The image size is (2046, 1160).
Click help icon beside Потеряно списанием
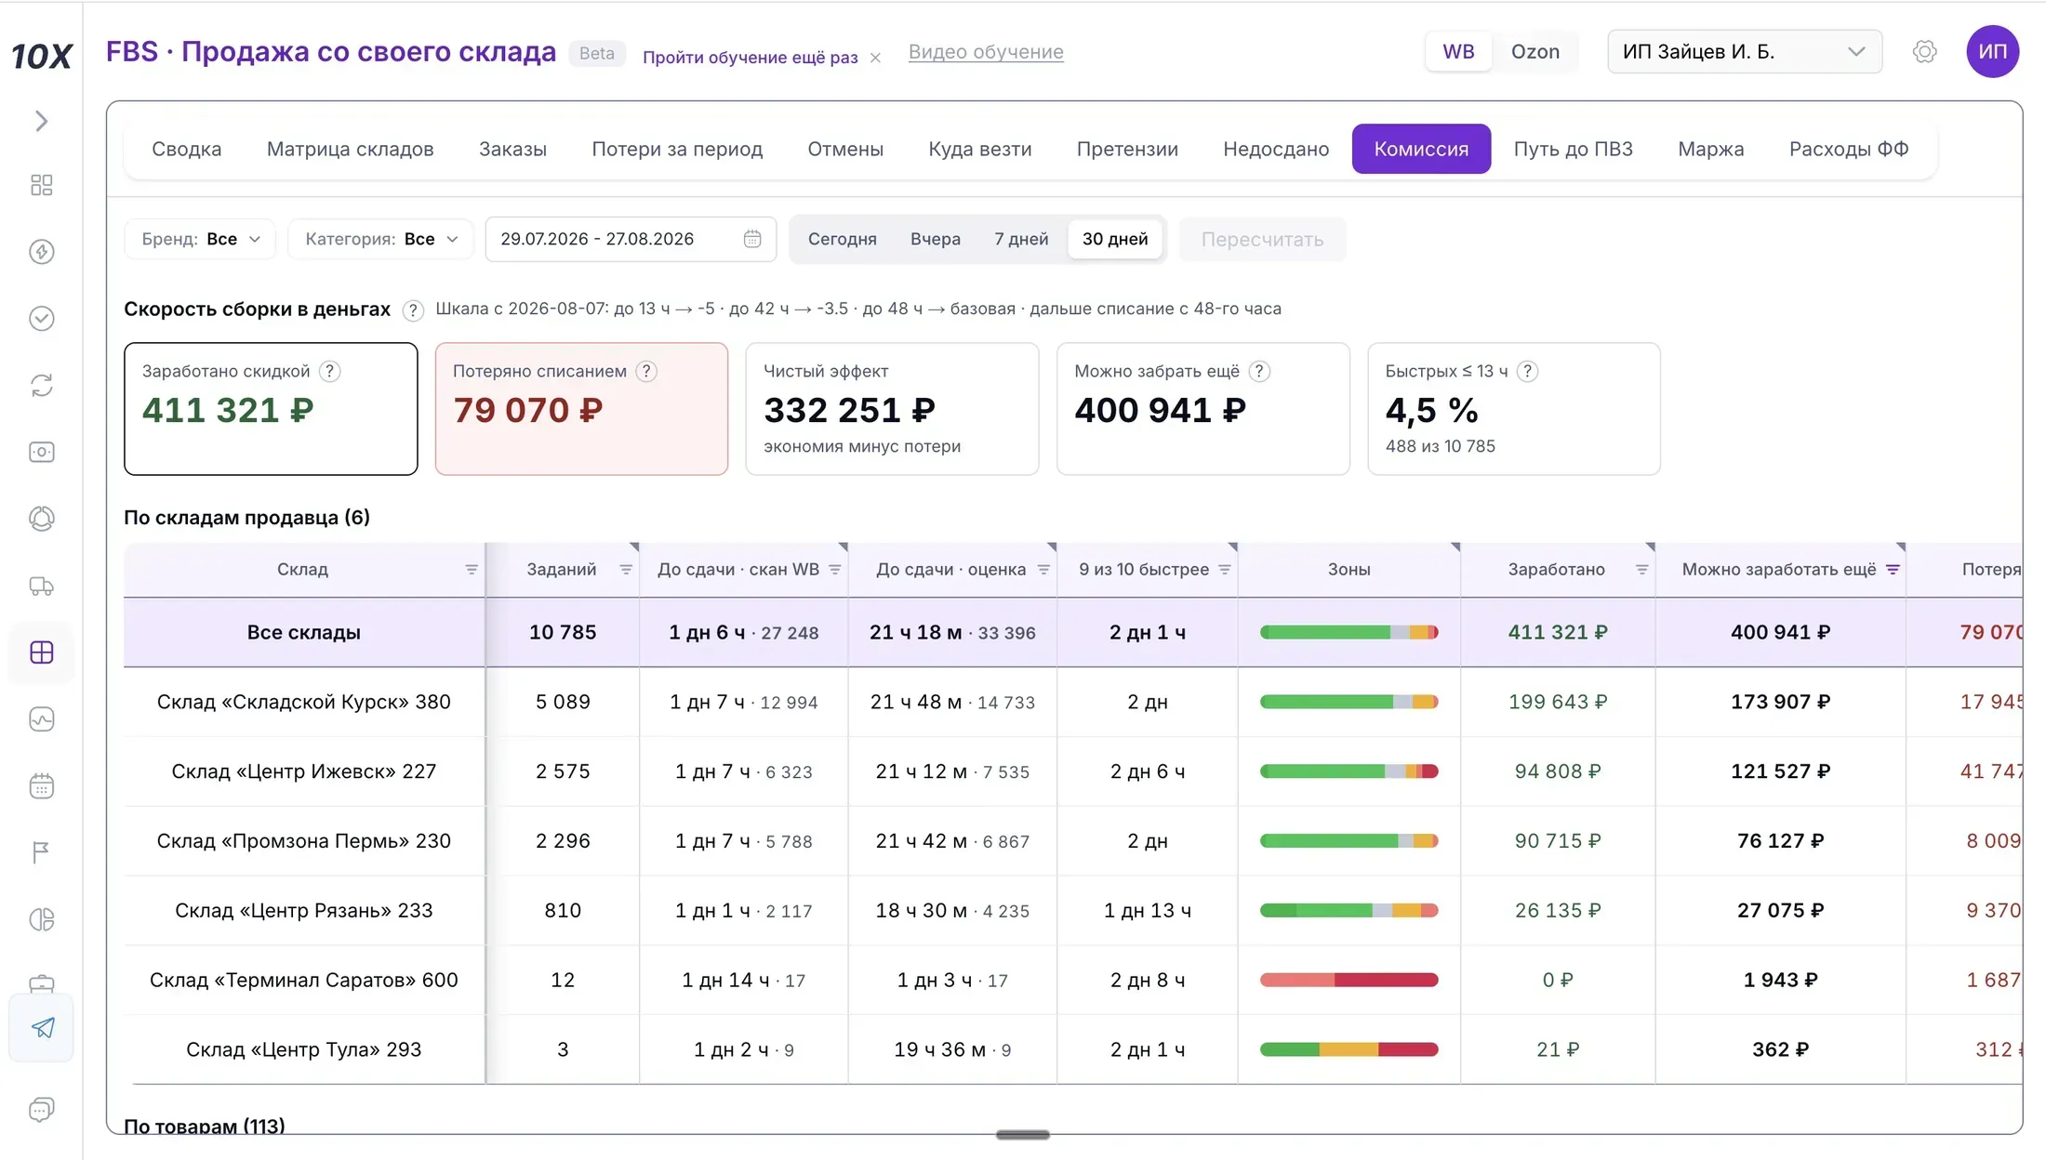[646, 371]
